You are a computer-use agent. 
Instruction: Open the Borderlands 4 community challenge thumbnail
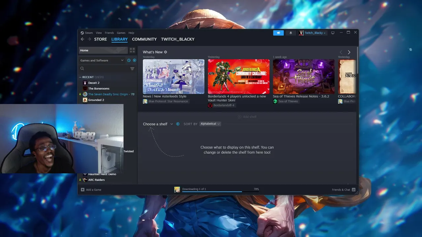click(239, 76)
